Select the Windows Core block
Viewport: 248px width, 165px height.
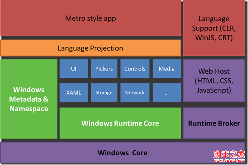(123, 153)
